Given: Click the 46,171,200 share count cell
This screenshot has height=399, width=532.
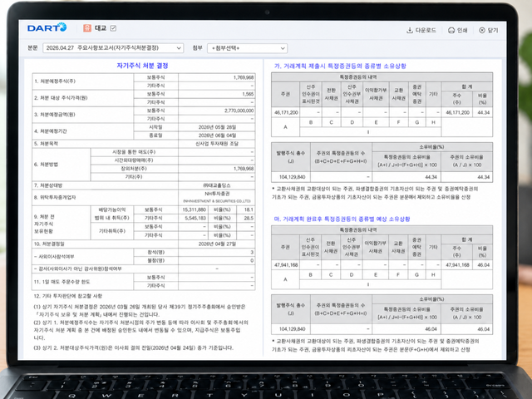Looking at the screenshot, I should (285, 110).
